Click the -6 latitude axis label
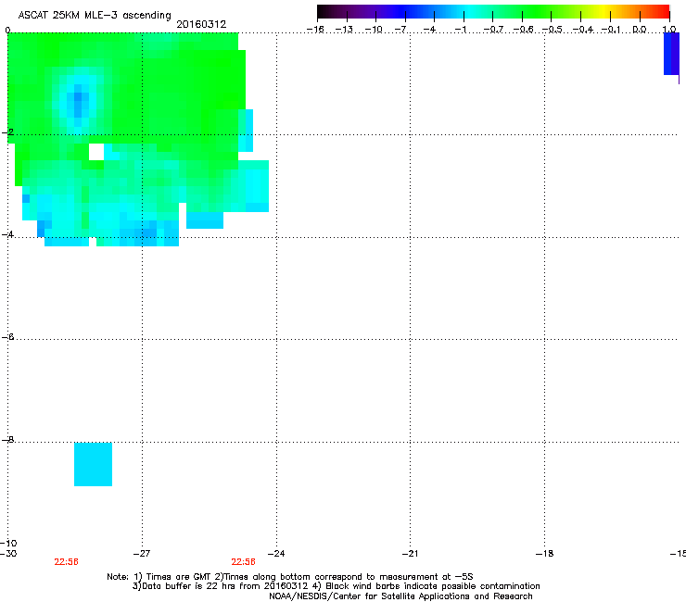 pyautogui.click(x=7, y=337)
